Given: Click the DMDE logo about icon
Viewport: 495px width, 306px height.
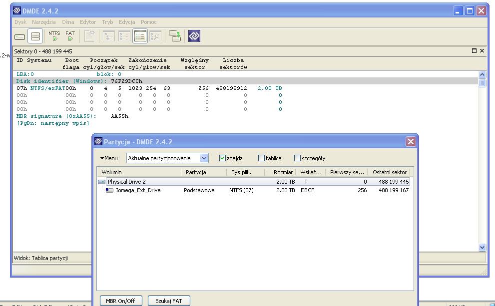Looking at the screenshot, I should 194,36.
